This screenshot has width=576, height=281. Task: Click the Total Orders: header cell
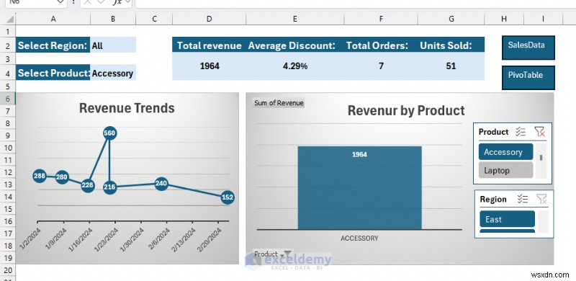(381, 45)
